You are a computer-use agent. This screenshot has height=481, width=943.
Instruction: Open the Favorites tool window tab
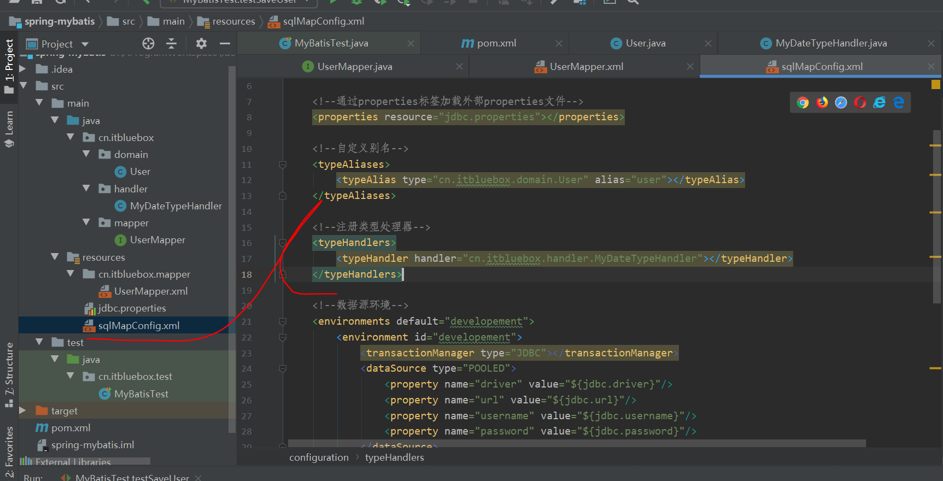pyautogui.click(x=9, y=453)
